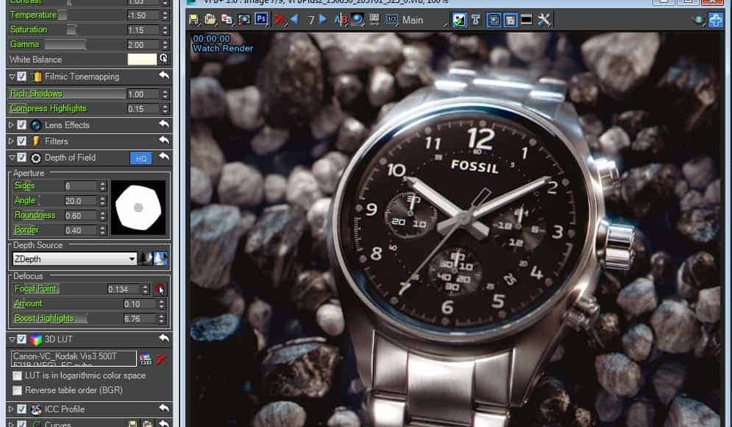
Task: Disable the Lens Effects checkbox
Action: tap(22, 125)
